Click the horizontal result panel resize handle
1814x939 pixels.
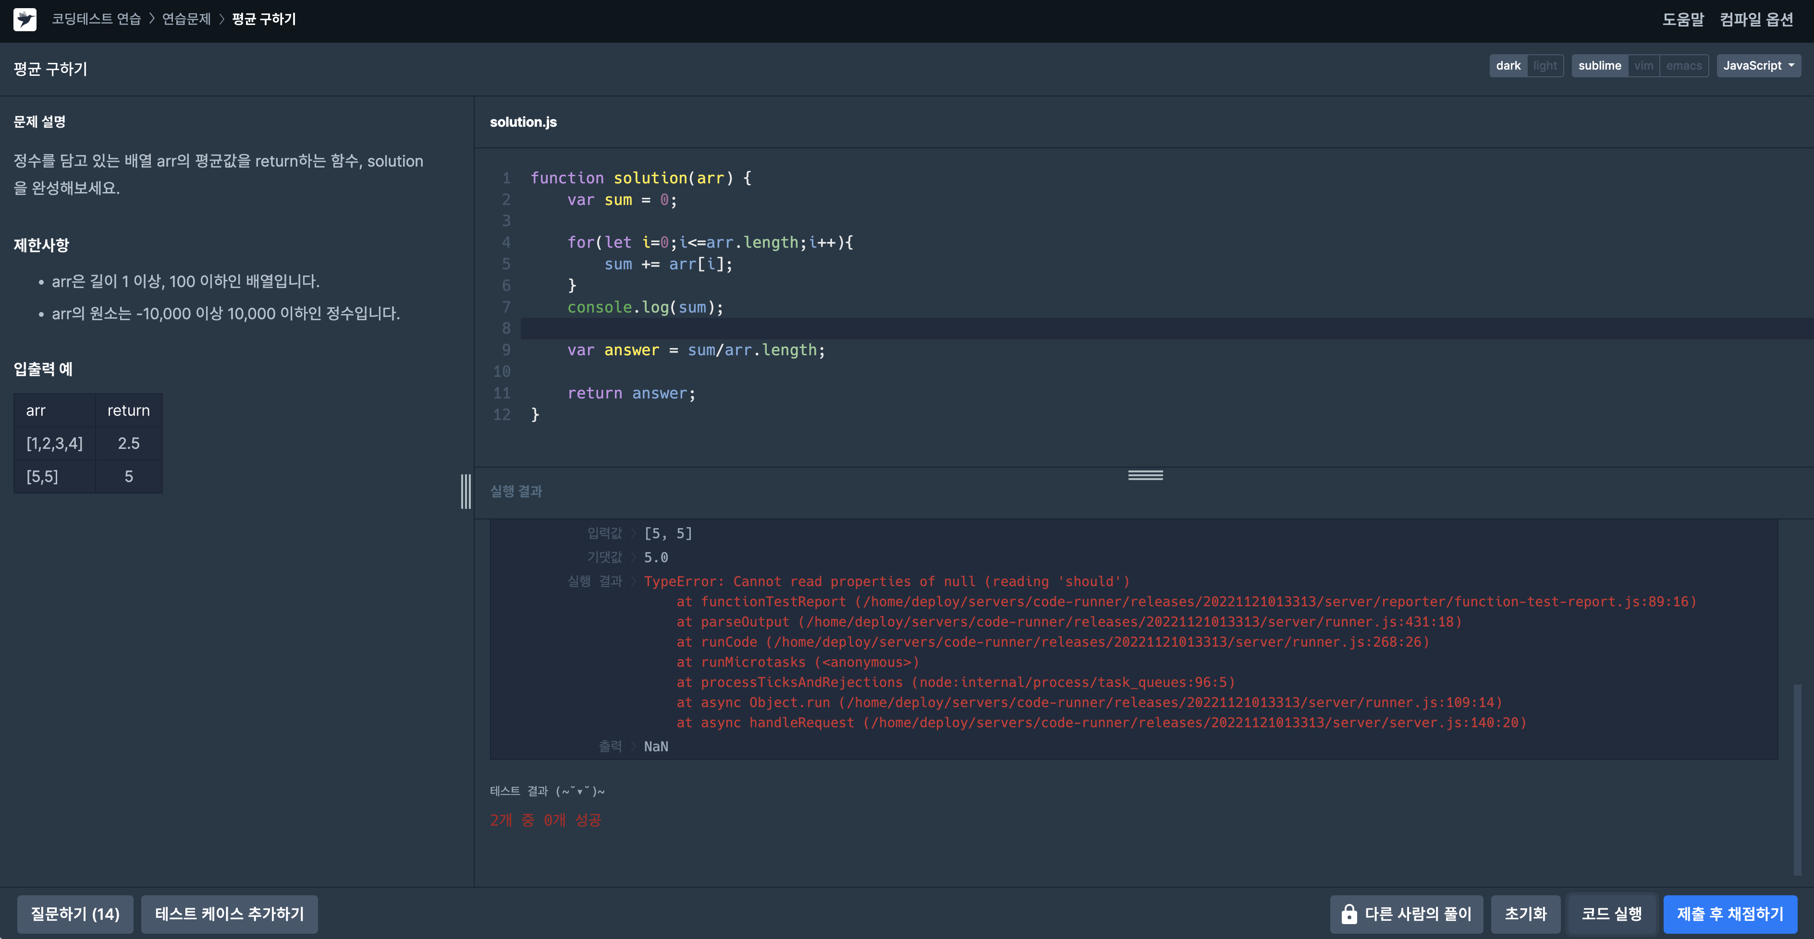point(1145,475)
